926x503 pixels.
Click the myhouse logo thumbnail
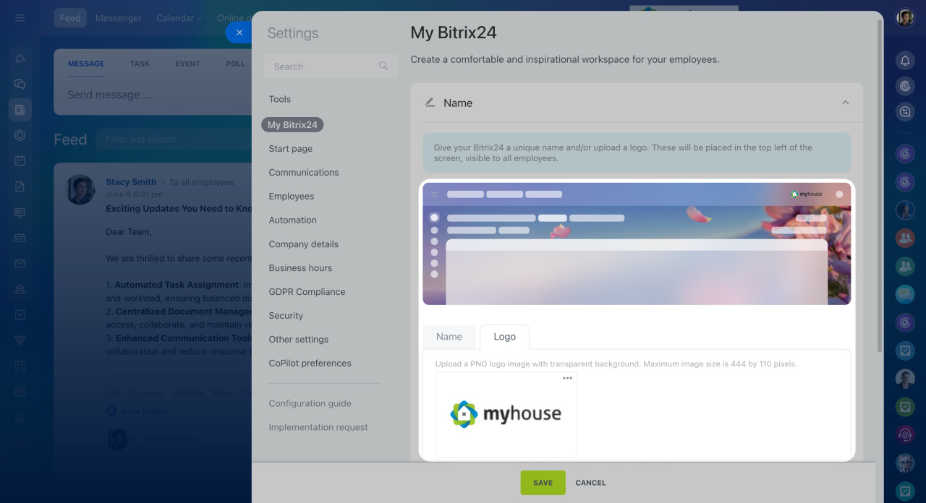pyautogui.click(x=506, y=415)
